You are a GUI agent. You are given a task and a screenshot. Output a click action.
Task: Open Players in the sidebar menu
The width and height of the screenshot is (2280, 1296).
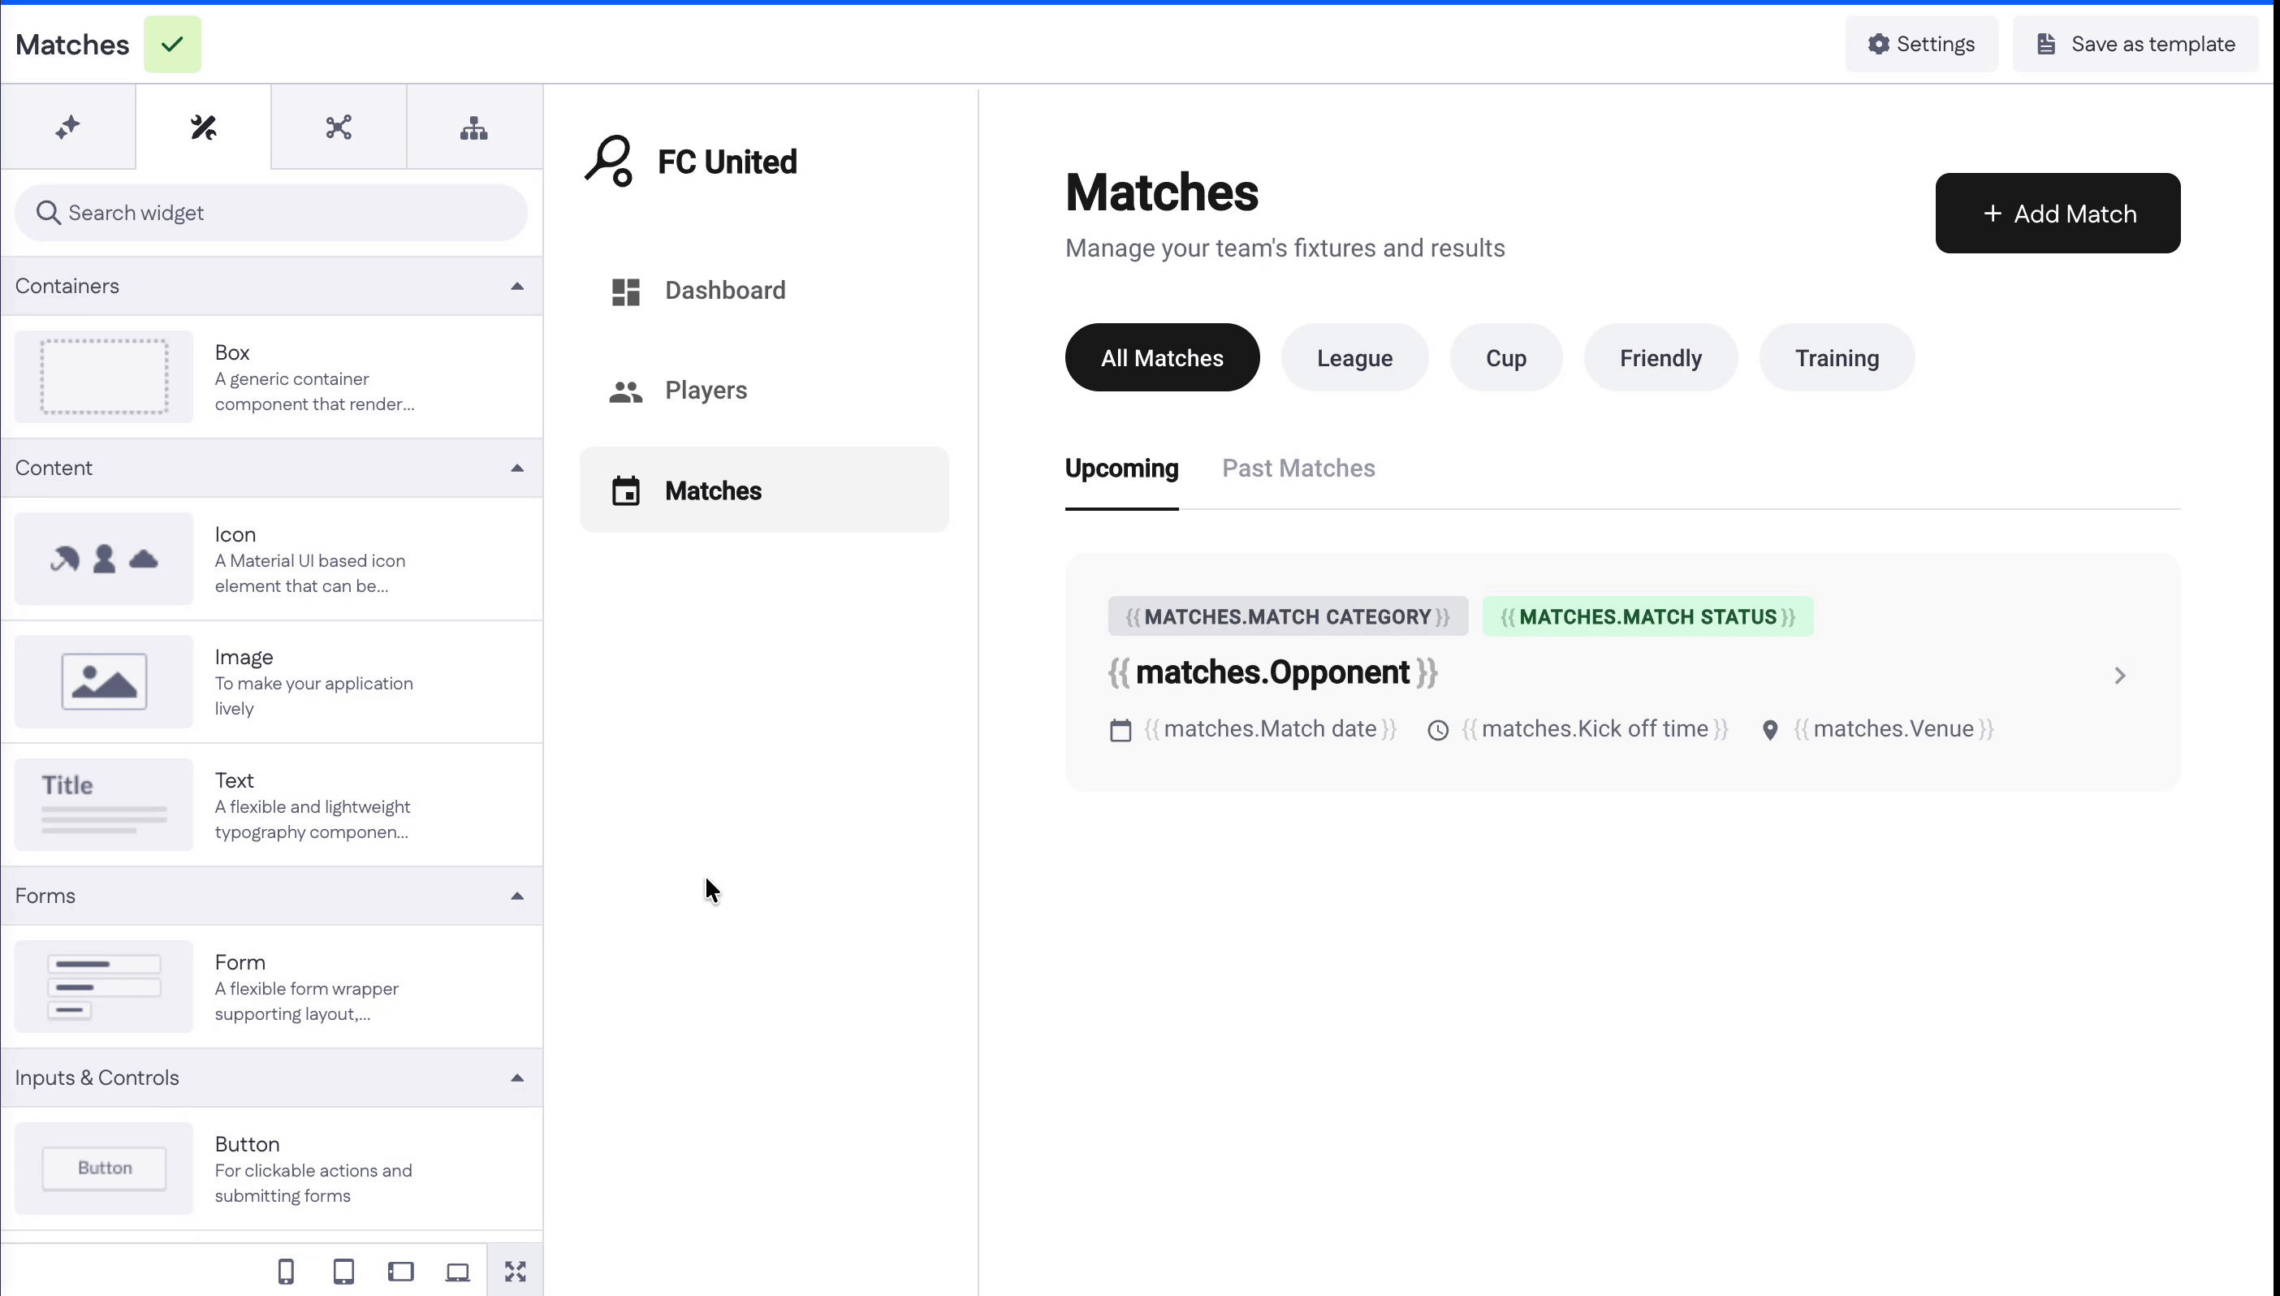[706, 391]
